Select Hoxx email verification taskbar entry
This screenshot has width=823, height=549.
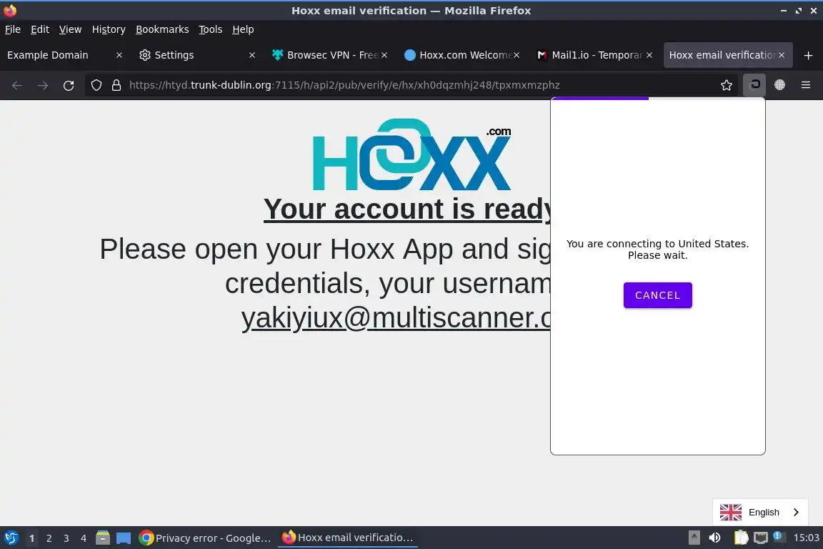tap(347, 538)
